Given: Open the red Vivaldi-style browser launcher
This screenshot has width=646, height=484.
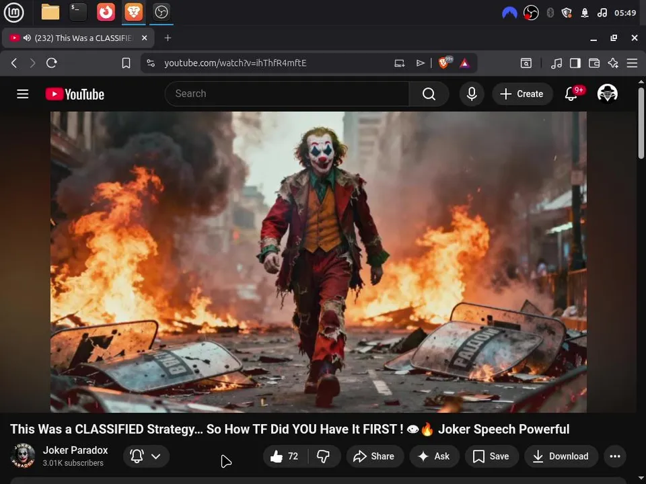Looking at the screenshot, I should [x=106, y=12].
